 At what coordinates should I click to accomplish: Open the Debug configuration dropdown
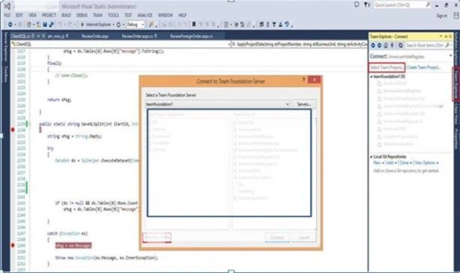coord(136,25)
